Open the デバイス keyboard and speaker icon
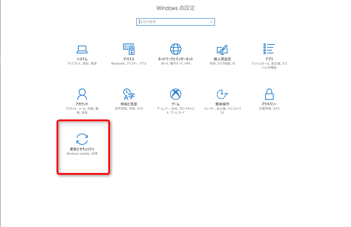The height and width of the screenshot is (227, 351). pyautogui.click(x=129, y=49)
